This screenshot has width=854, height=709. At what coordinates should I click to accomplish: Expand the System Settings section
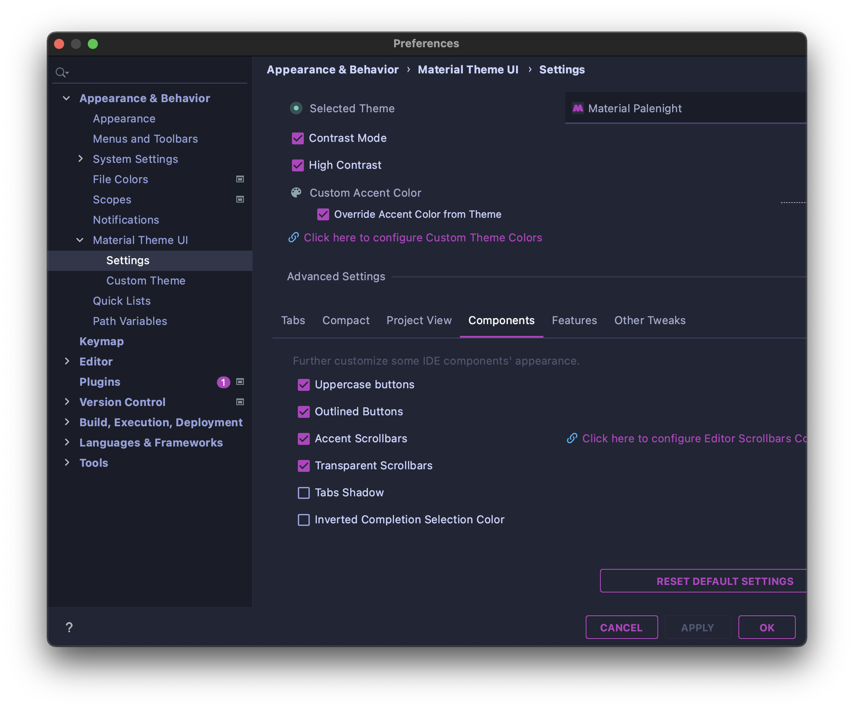(x=81, y=159)
